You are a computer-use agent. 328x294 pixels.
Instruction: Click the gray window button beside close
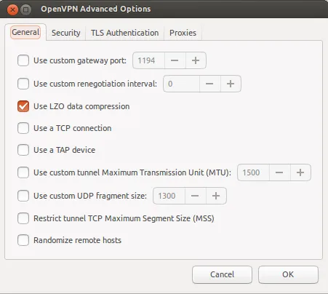click(x=25, y=9)
